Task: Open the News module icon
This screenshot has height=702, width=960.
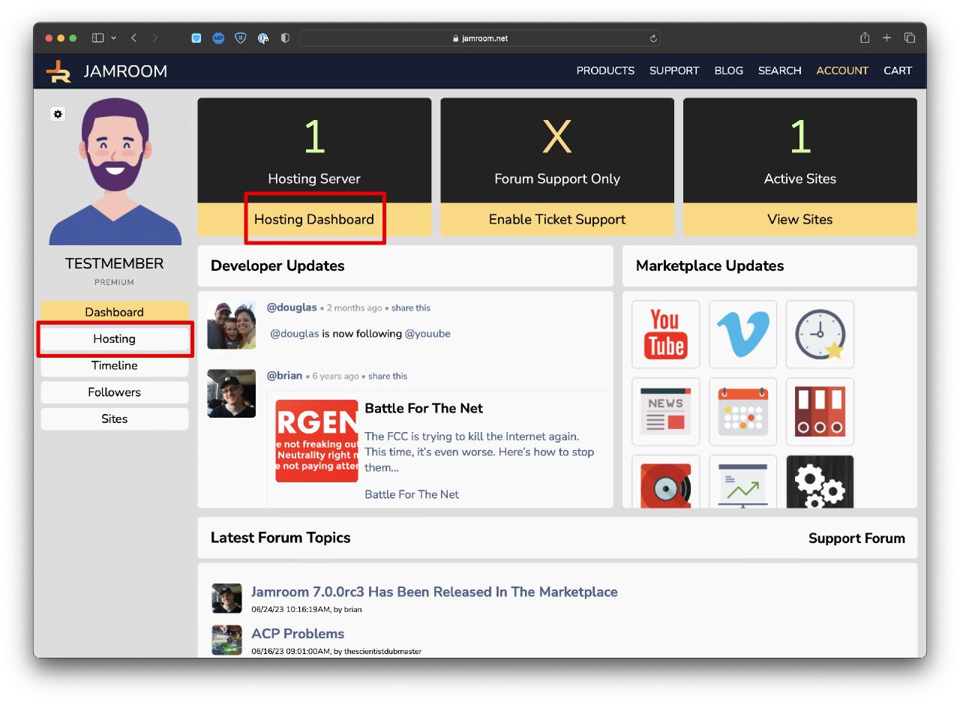Action: click(665, 411)
